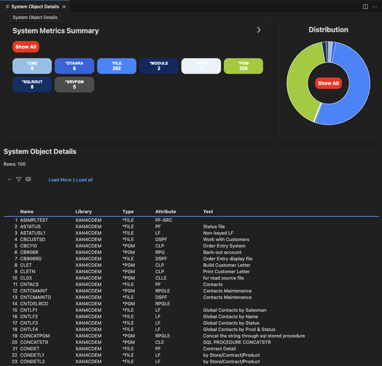Click the filter funnel icon
The height and width of the screenshot is (366, 382).
click(x=19, y=179)
